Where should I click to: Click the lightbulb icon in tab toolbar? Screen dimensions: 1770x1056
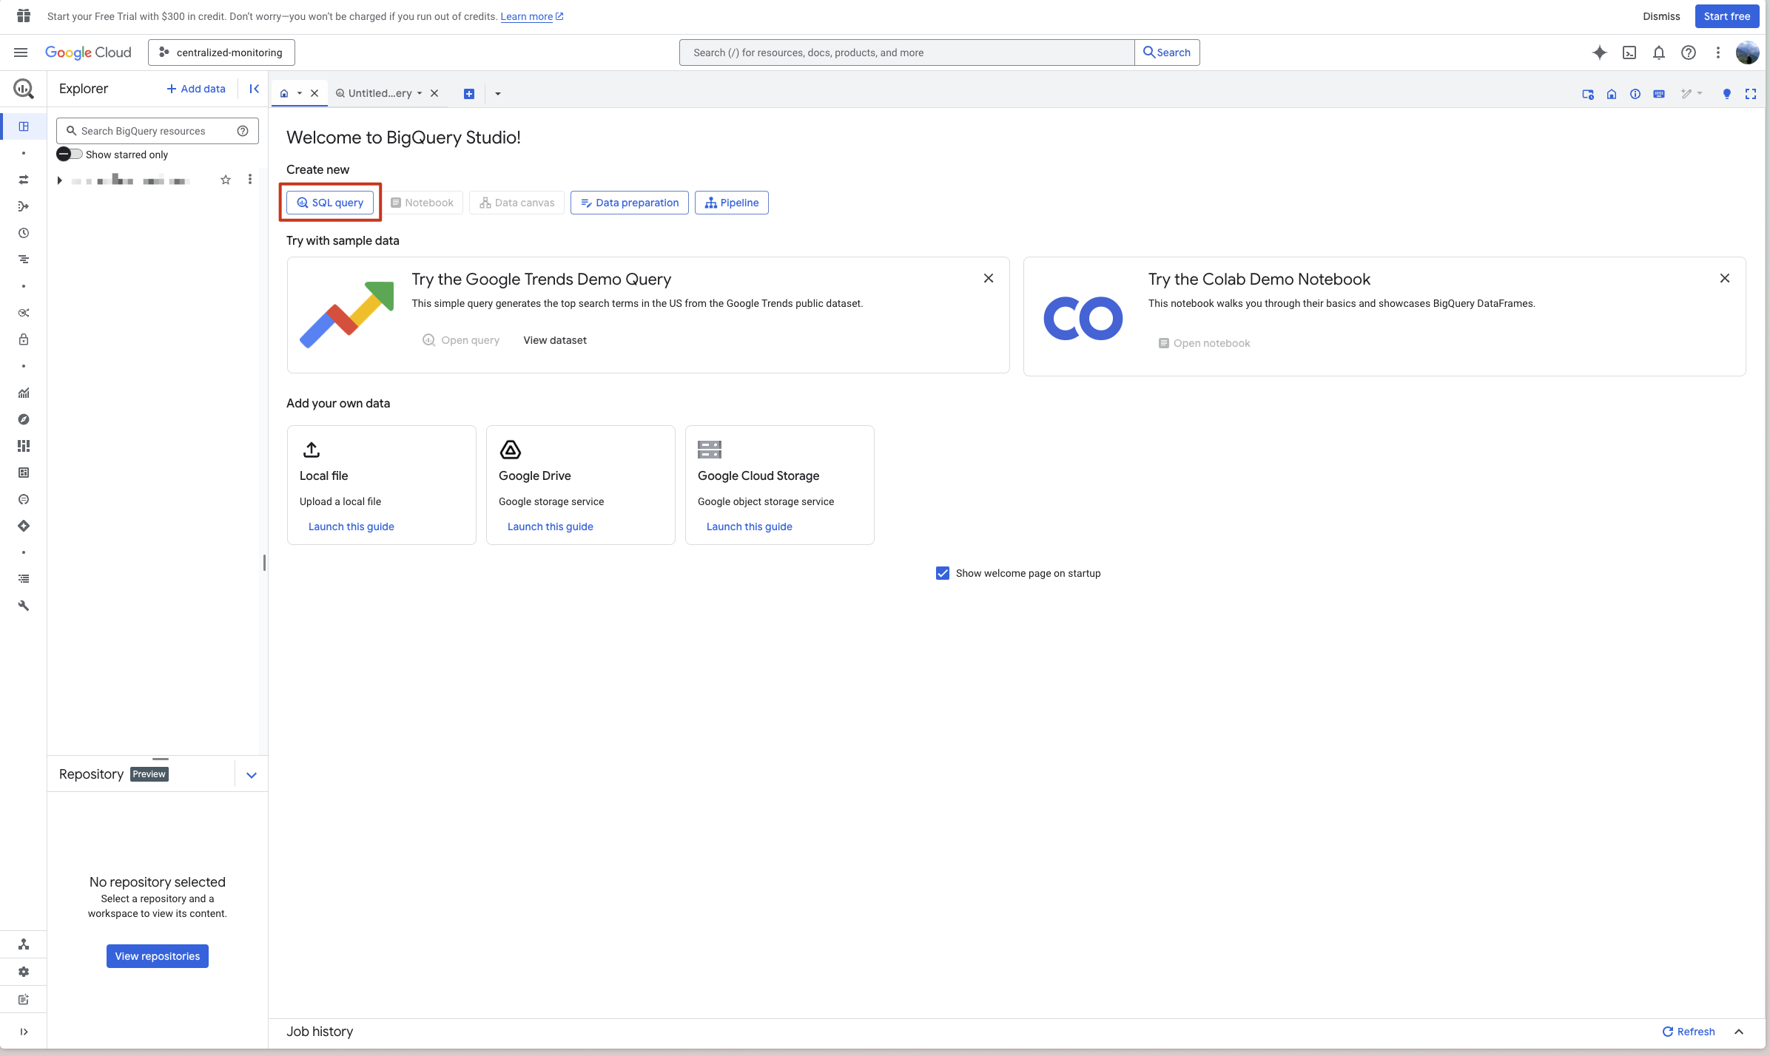[x=1726, y=94]
